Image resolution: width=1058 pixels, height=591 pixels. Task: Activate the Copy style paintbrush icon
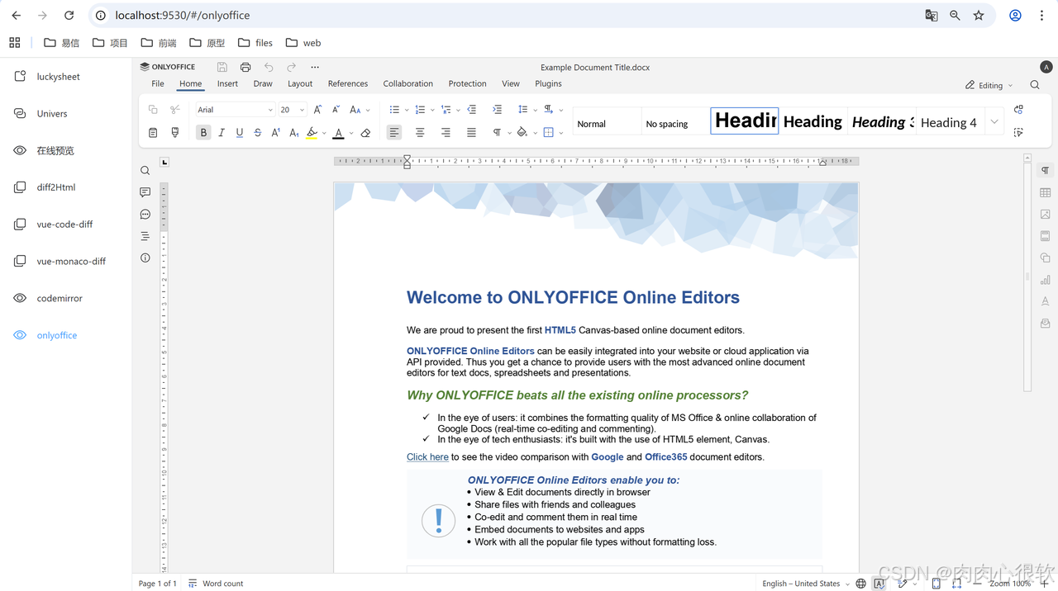tap(175, 132)
